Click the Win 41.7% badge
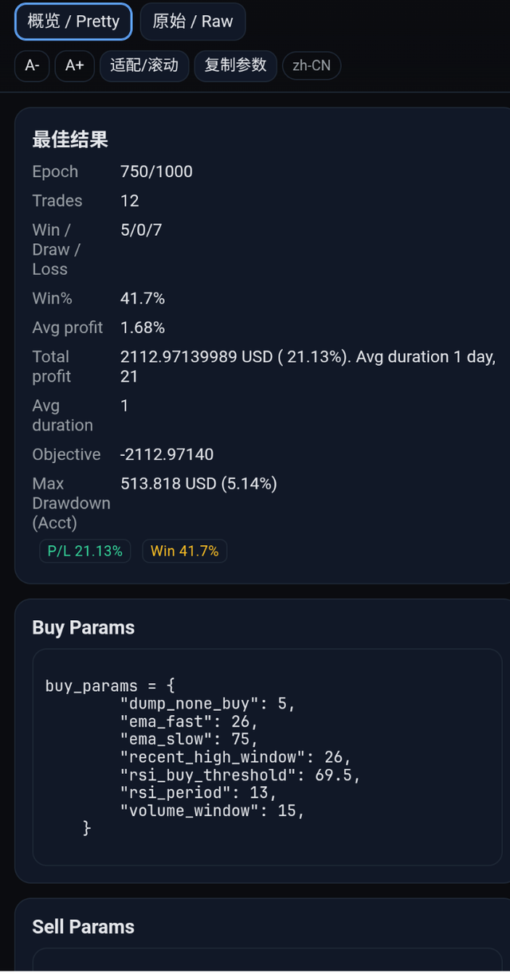Screen dimensions: 510x974 tap(184, 551)
